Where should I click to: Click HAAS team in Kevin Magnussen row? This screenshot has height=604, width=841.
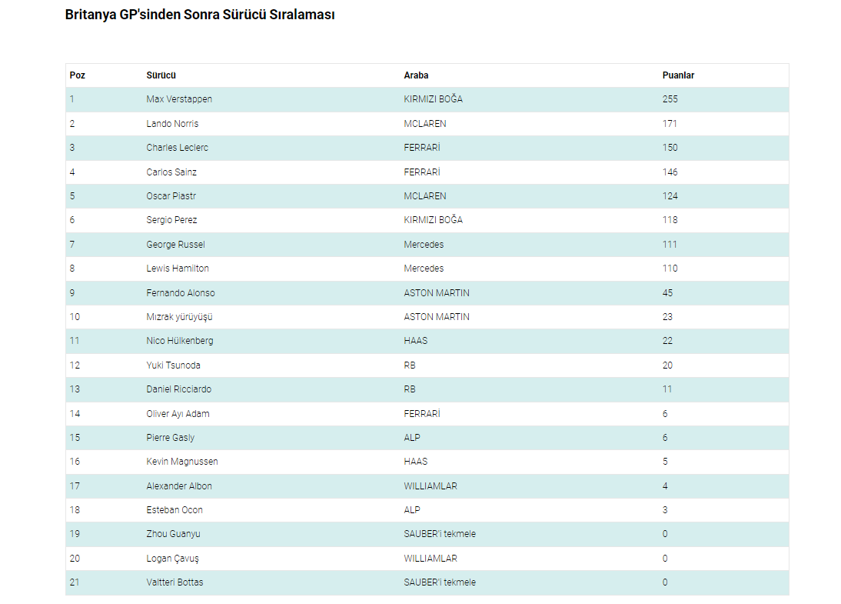coord(416,462)
